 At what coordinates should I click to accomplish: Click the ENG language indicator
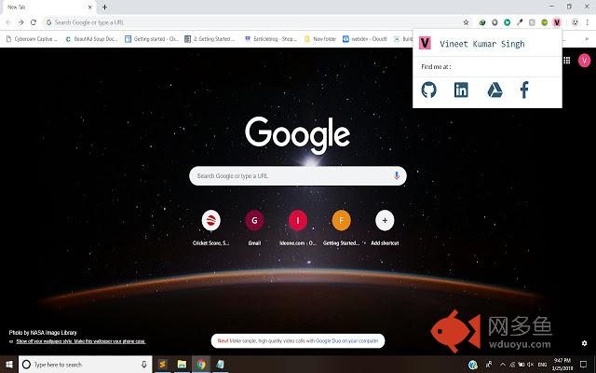point(542,365)
